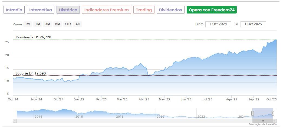
Task: Click the horizontal scrollbar thumb grip
Action: pos(262,121)
